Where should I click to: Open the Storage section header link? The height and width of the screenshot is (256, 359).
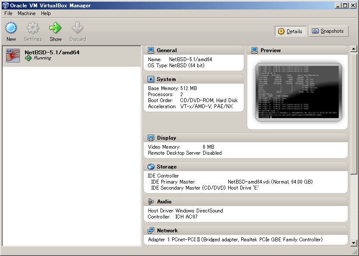point(167,167)
